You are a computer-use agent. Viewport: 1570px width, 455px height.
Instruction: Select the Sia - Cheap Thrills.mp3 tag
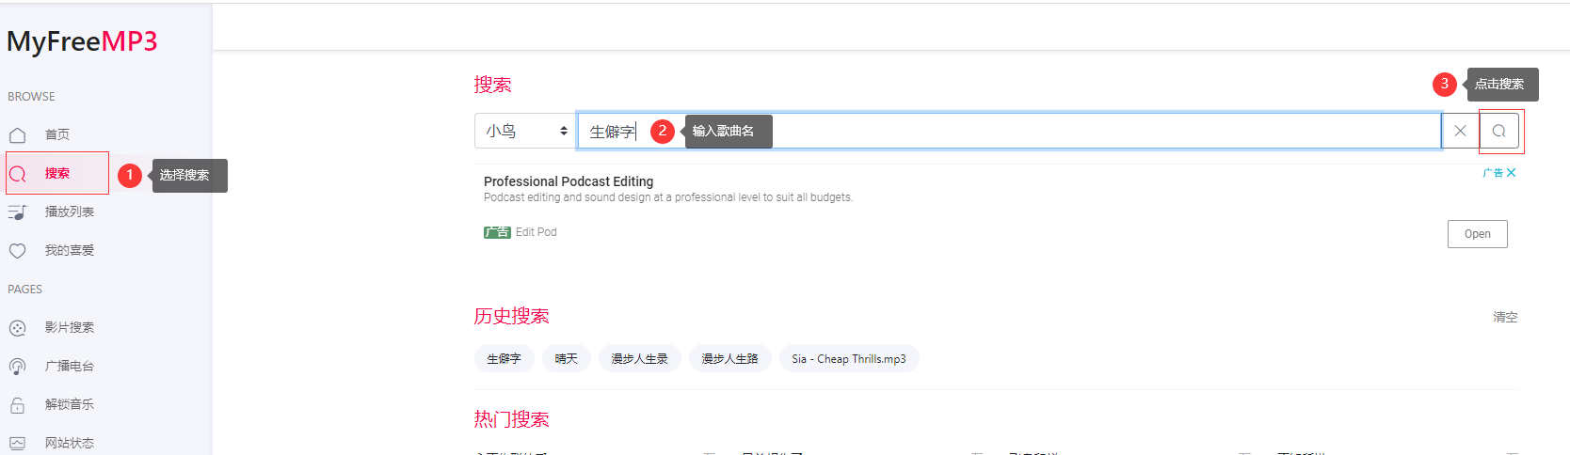(848, 359)
